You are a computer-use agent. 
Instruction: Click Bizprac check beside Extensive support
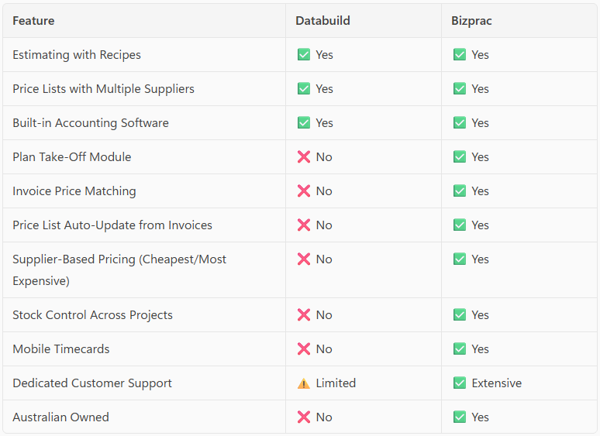click(460, 383)
